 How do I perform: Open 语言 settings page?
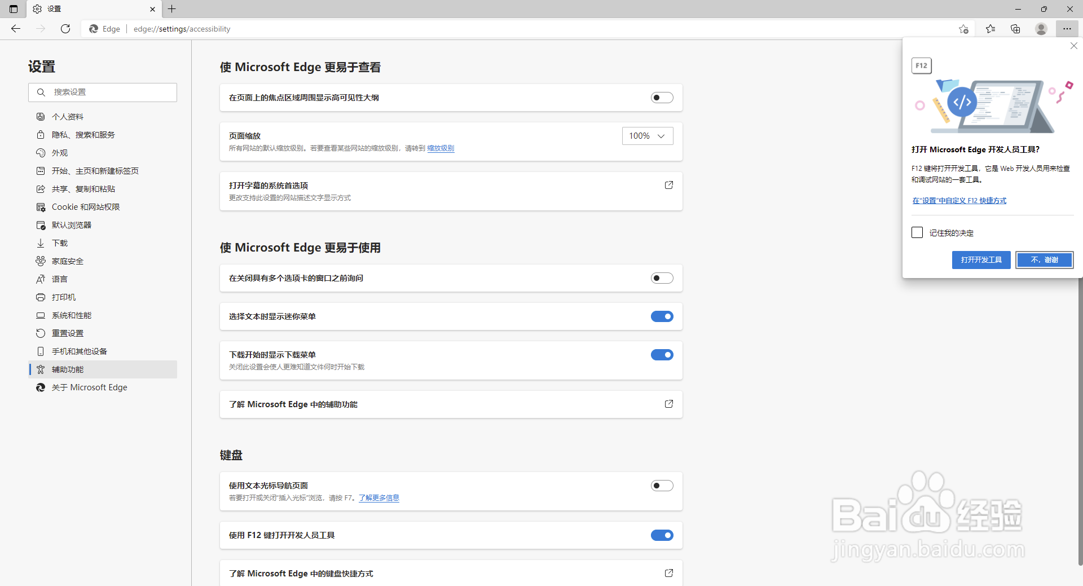[103, 279]
